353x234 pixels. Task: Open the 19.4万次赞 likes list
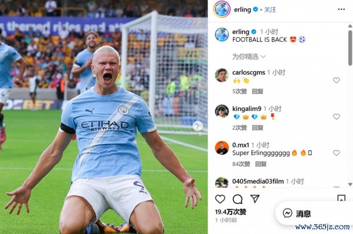pos(231,212)
